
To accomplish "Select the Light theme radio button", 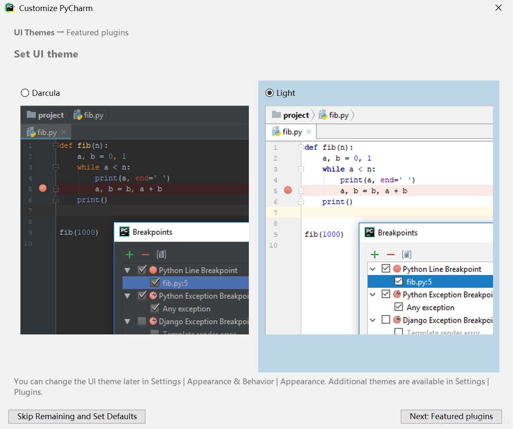I will 270,93.
